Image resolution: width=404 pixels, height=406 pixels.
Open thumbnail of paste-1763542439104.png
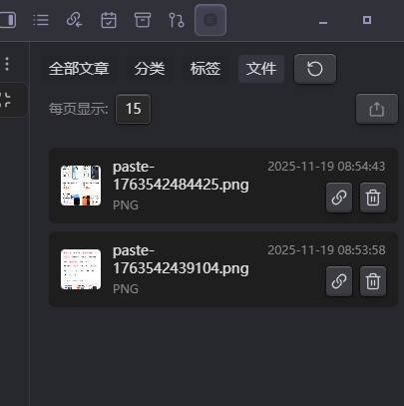[81, 269]
